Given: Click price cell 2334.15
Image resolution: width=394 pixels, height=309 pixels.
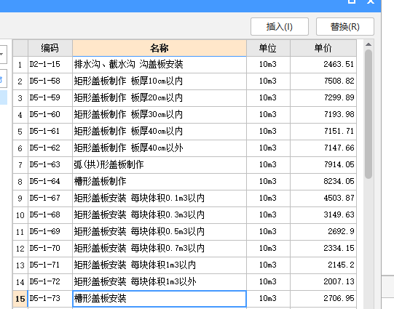Looking at the screenshot, I should 323,249.
